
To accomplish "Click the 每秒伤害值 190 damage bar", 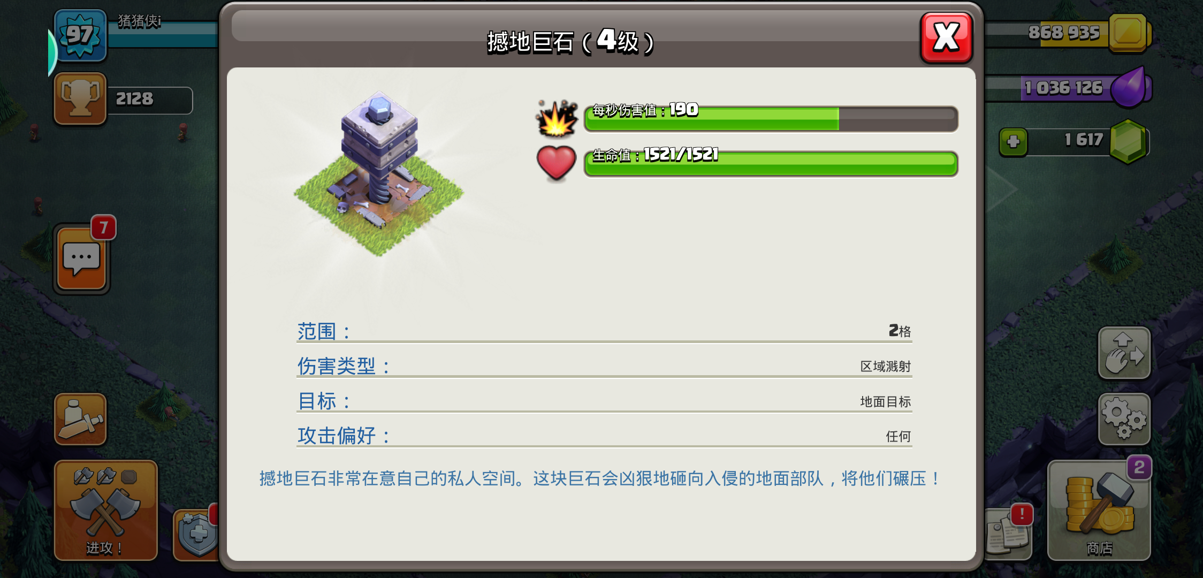I will (x=771, y=118).
